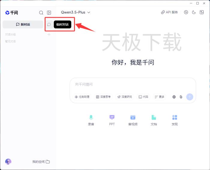Enable 深度思考 deep thinking mode
The width and height of the screenshot is (210, 170).
pyautogui.click(x=103, y=97)
